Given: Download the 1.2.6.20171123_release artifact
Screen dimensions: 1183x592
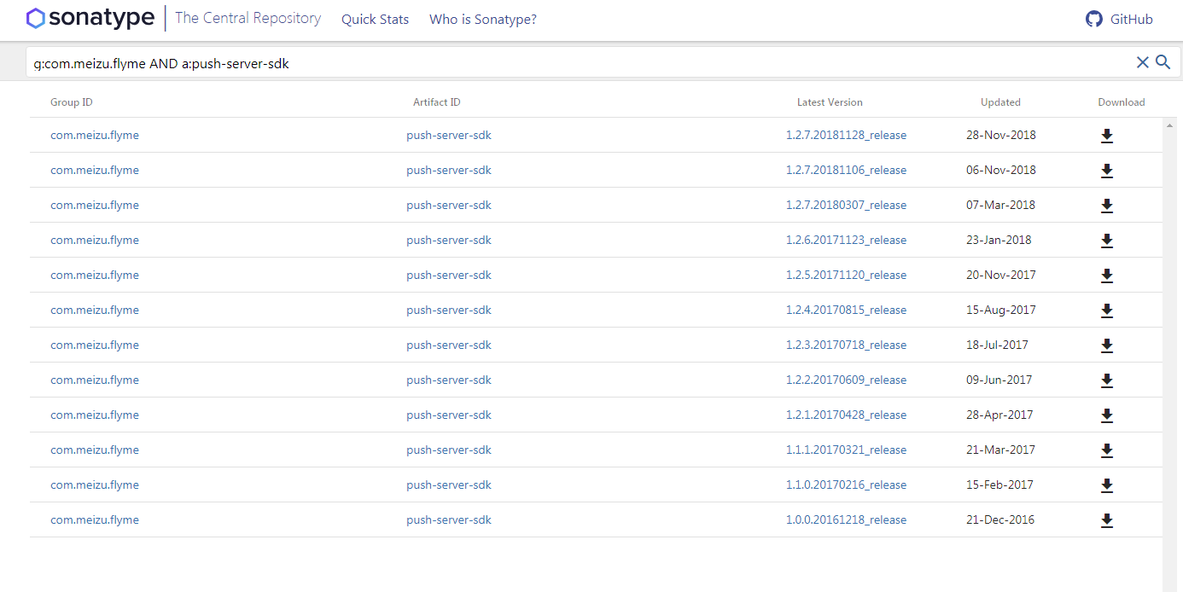Looking at the screenshot, I should [x=1106, y=241].
